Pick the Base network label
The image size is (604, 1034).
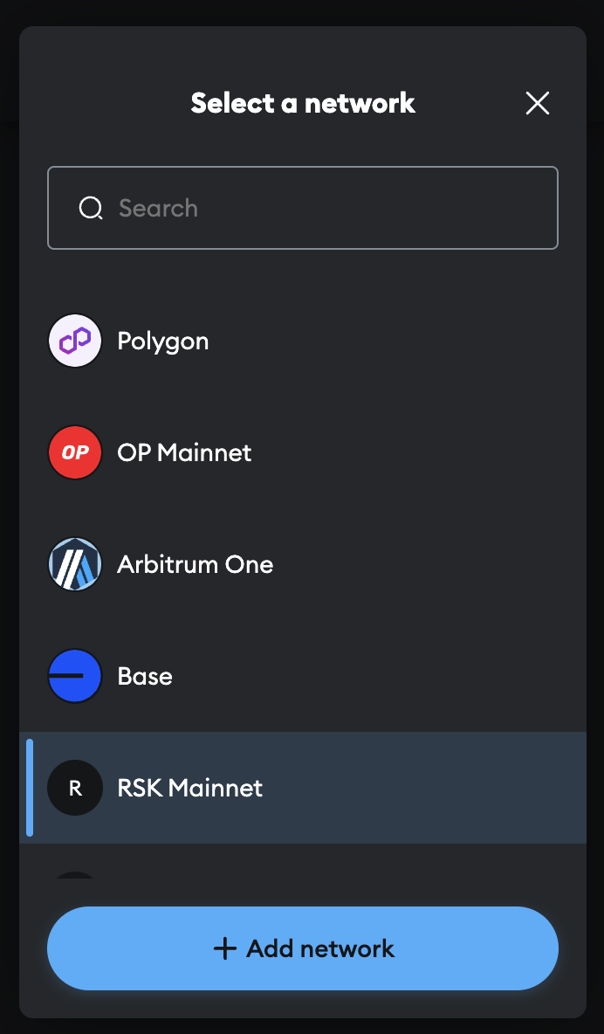pyautogui.click(x=145, y=676)
